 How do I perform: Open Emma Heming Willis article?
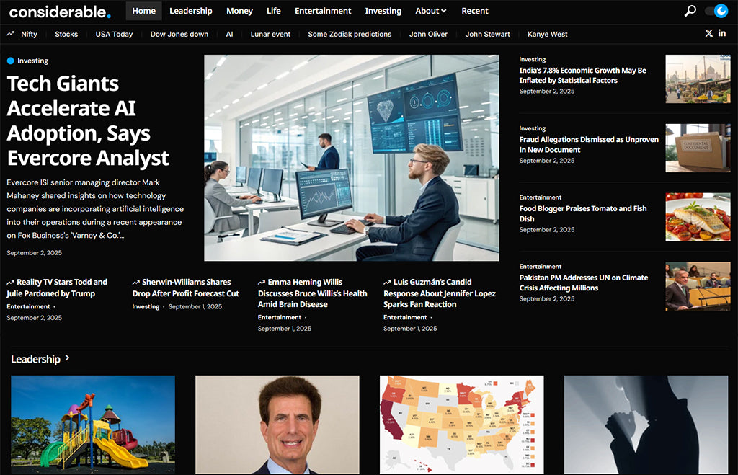click(313, 293)
